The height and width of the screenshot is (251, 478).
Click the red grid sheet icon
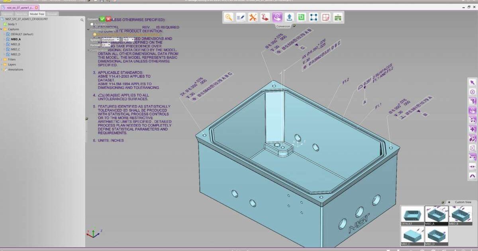coord(326,17)
